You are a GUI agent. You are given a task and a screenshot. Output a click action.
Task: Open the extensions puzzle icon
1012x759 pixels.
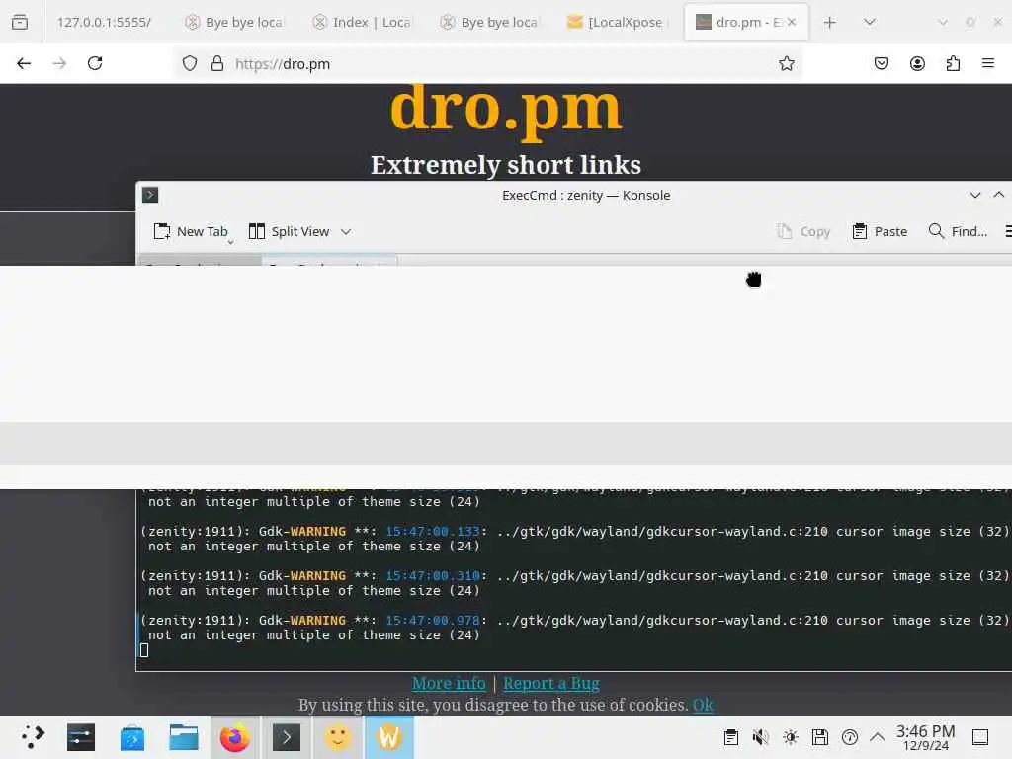coord(953,63)
